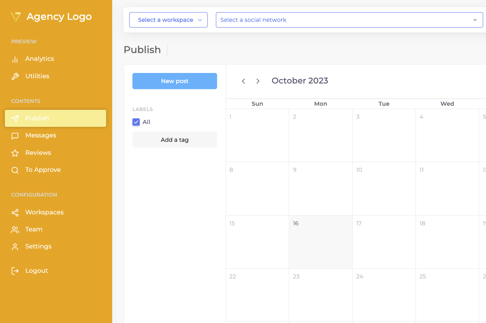Click the Team people icon

pyautogui.click(x=15, y=229)
